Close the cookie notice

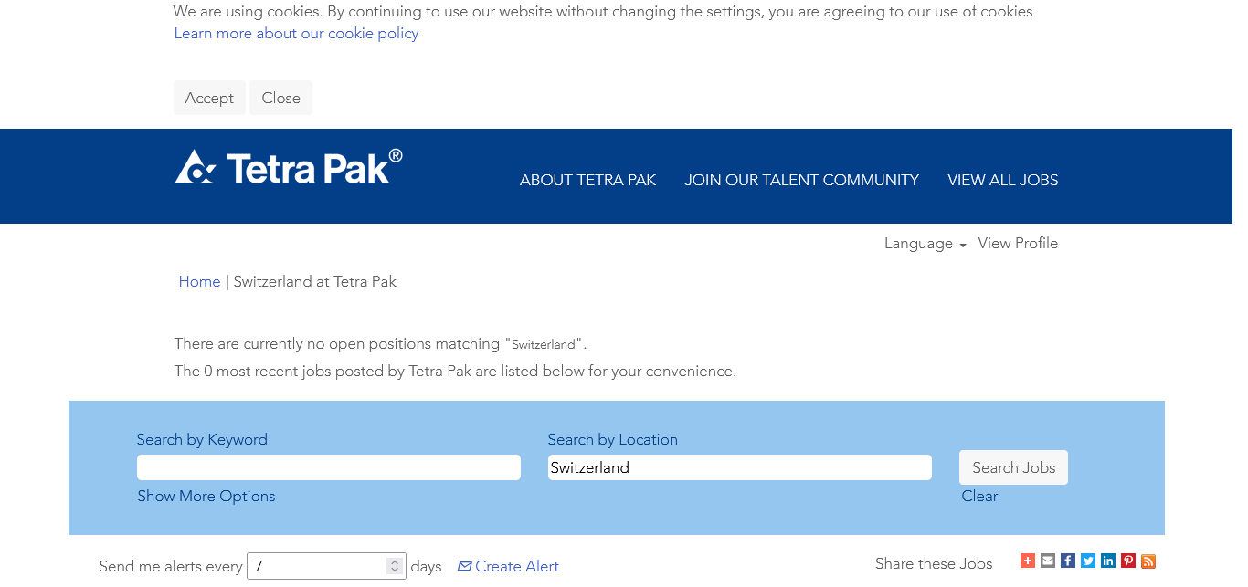[280, 99]
